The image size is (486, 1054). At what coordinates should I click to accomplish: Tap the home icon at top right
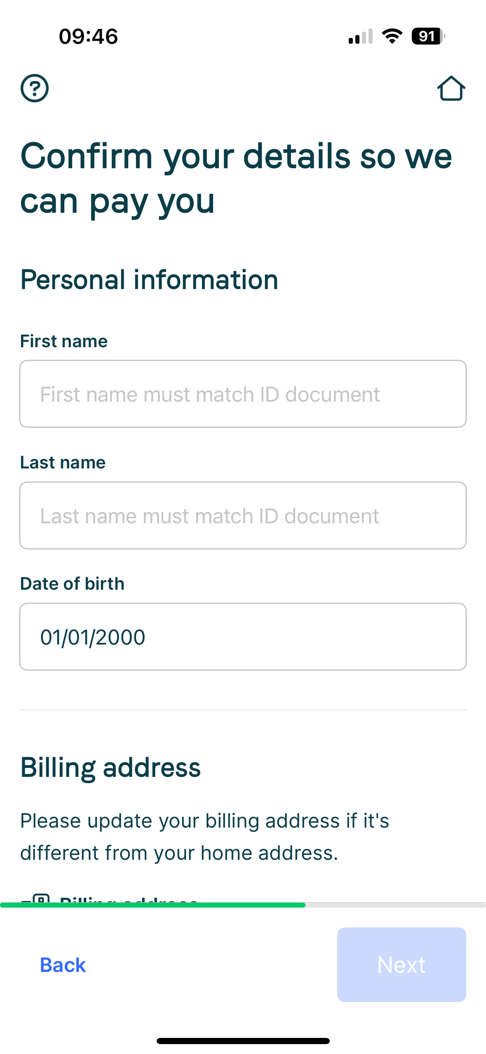(451, 88)
